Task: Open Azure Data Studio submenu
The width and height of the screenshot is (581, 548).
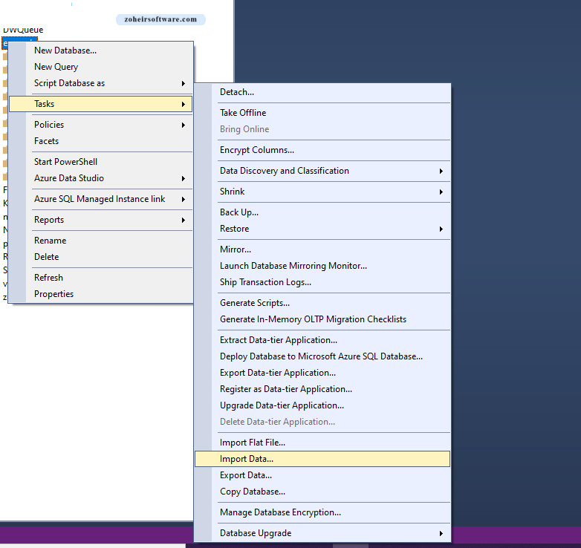Action: (x=183, y=178)
